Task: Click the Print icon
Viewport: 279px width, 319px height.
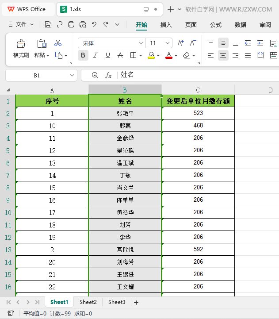Action: (71, 25)
